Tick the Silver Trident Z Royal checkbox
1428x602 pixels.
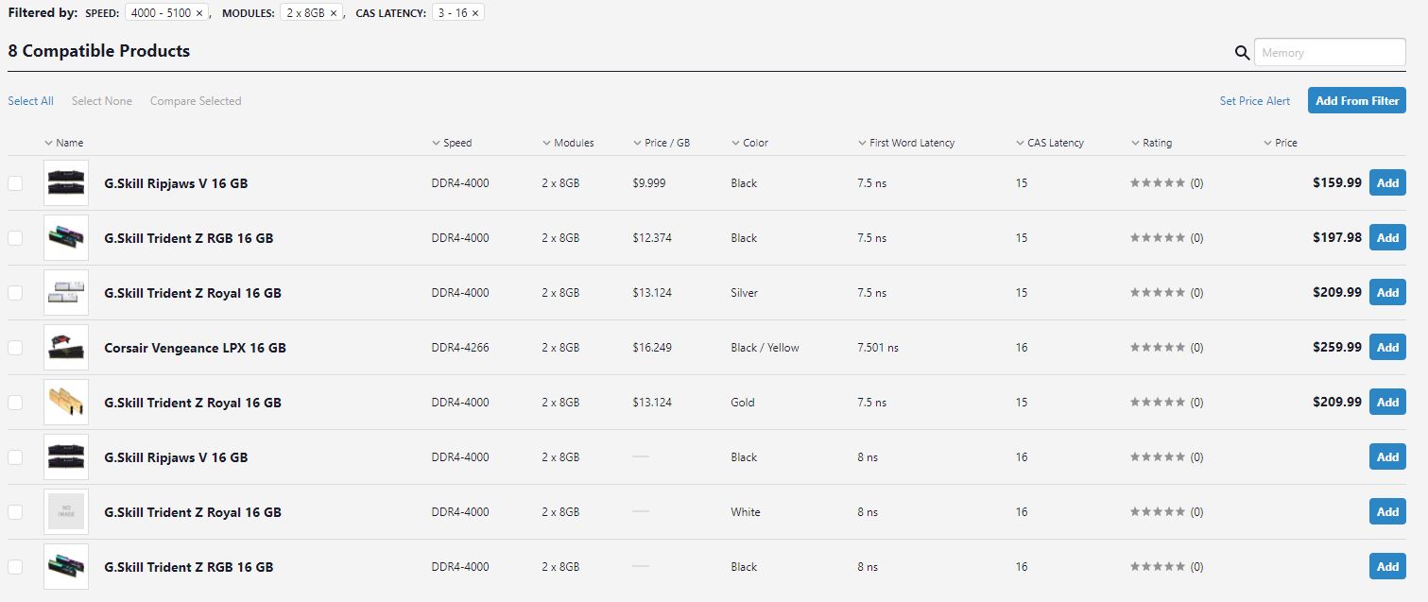pyautogui.click(x=15, y=293)
